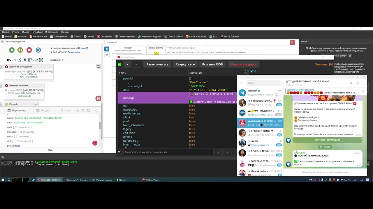Switch to Стек tab in variables panel

coord(65,111)
